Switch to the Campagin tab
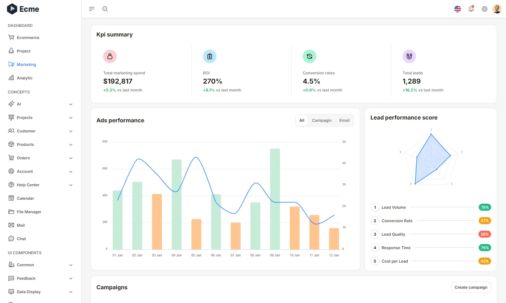 pyautogui.click(x=322, y=120)
